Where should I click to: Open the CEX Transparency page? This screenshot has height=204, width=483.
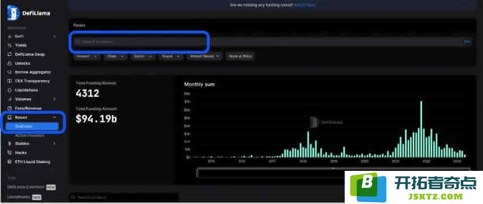[32, 81]
